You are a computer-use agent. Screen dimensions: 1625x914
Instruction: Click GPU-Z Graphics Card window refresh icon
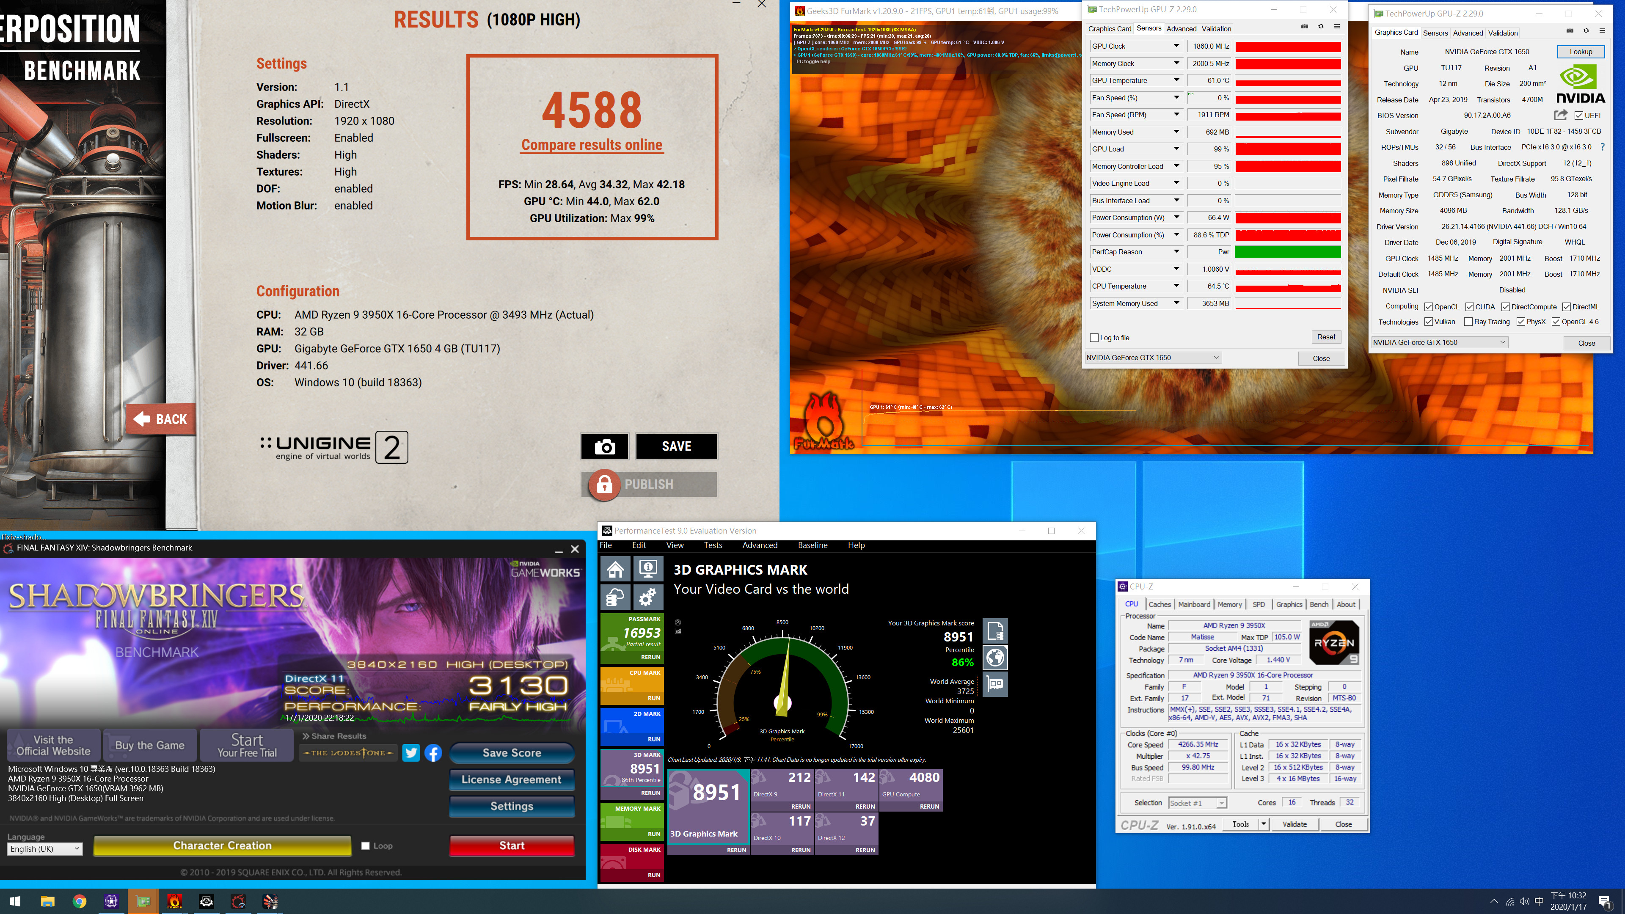[x=1586, y=31]
